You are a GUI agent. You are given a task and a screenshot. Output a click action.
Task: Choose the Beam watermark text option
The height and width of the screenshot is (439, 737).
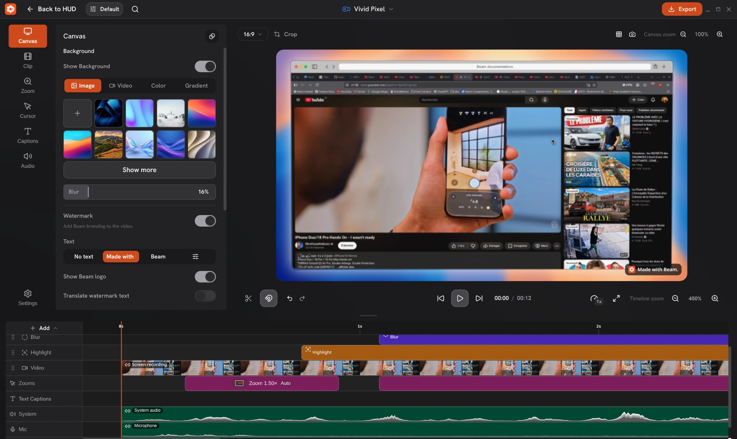pos(158,257)
